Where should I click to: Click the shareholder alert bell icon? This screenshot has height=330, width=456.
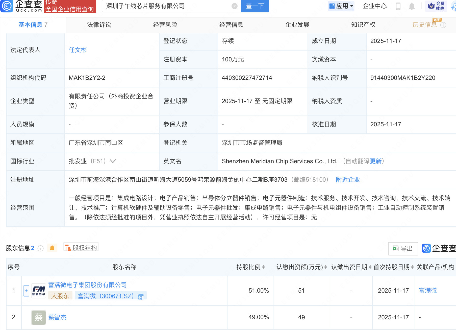(52, 248)
